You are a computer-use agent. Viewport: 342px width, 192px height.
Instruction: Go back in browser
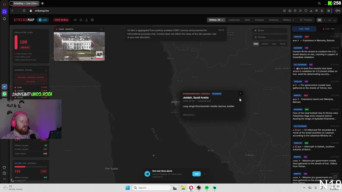click(x=12, y=11)
